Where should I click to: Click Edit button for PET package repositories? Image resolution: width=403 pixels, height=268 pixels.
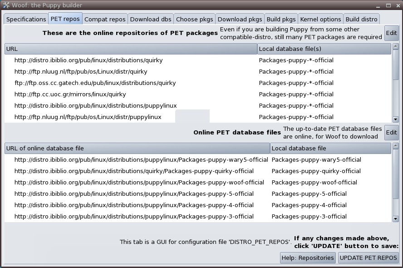(391, 33)
